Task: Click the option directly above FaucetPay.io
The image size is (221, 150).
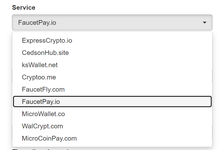Action: (43, 89)
